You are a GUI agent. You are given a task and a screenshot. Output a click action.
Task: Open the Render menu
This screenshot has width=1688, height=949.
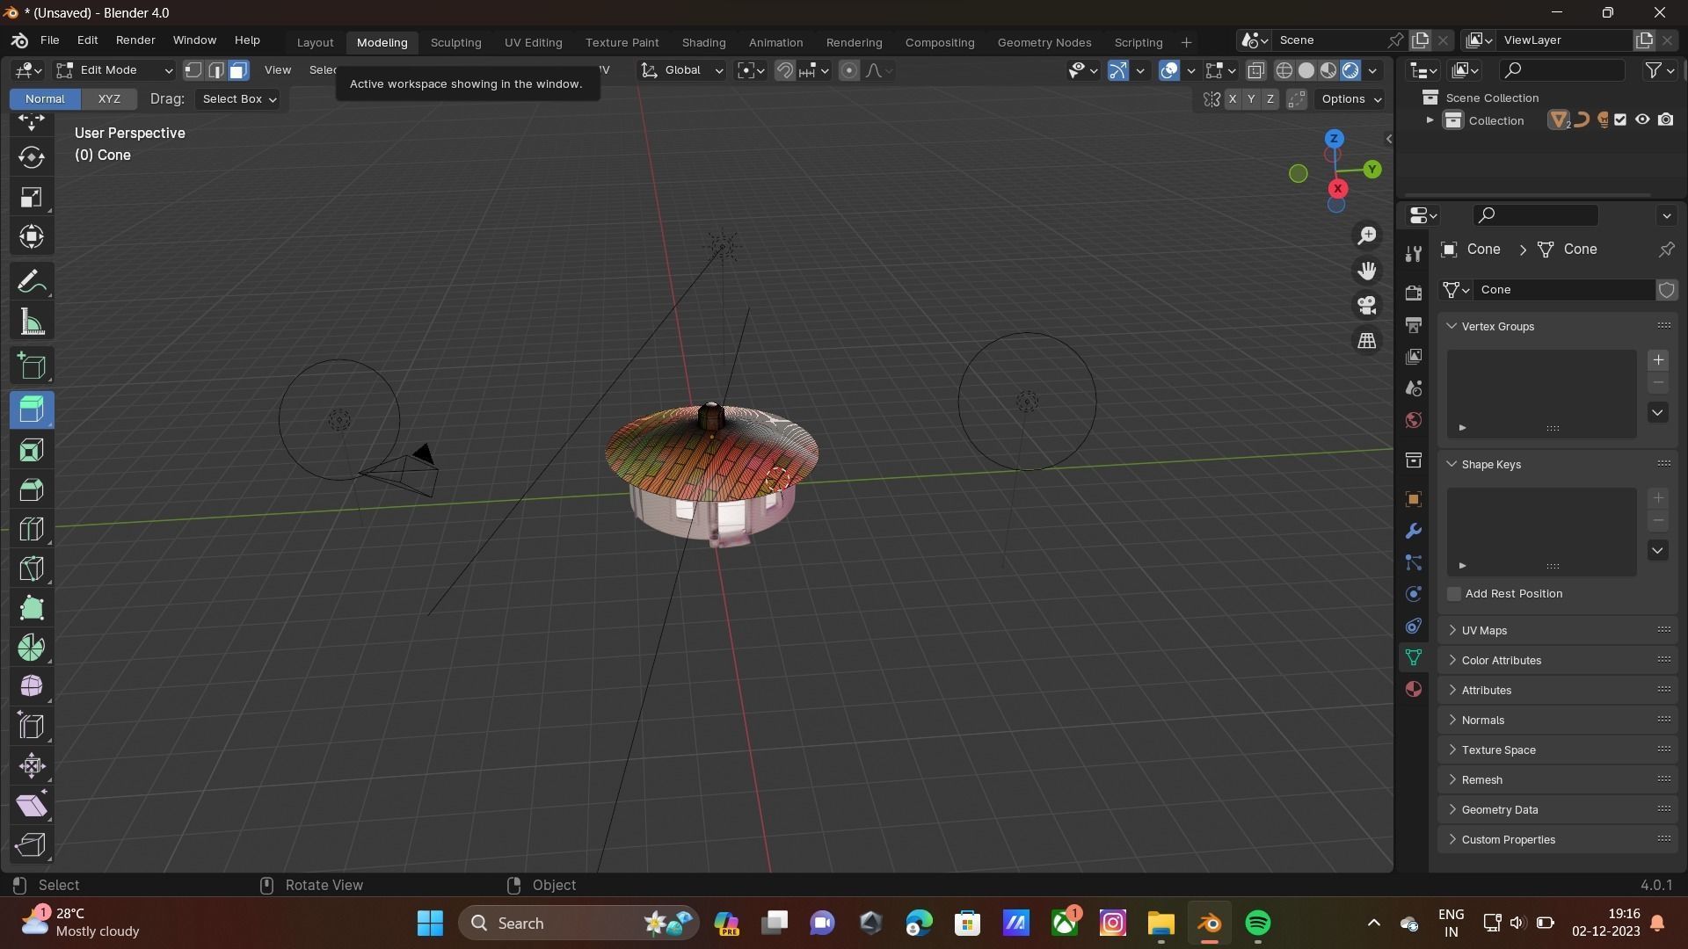coord(135,40)
